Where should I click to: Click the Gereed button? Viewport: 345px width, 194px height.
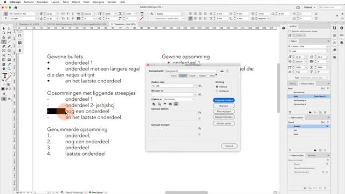pos(229,146)
